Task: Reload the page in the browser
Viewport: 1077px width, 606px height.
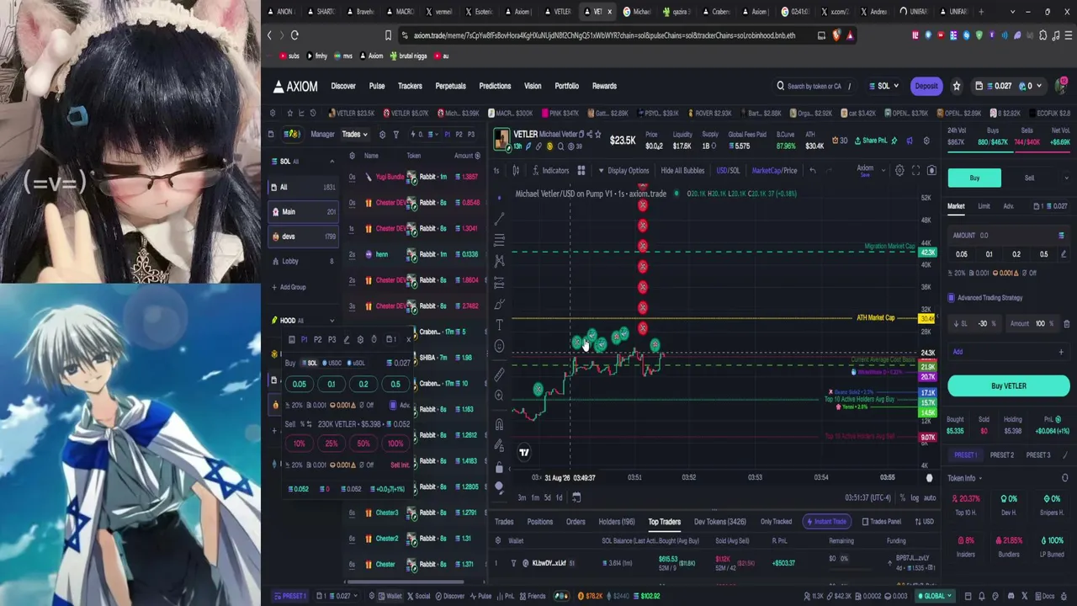Action: coord(294,35)
